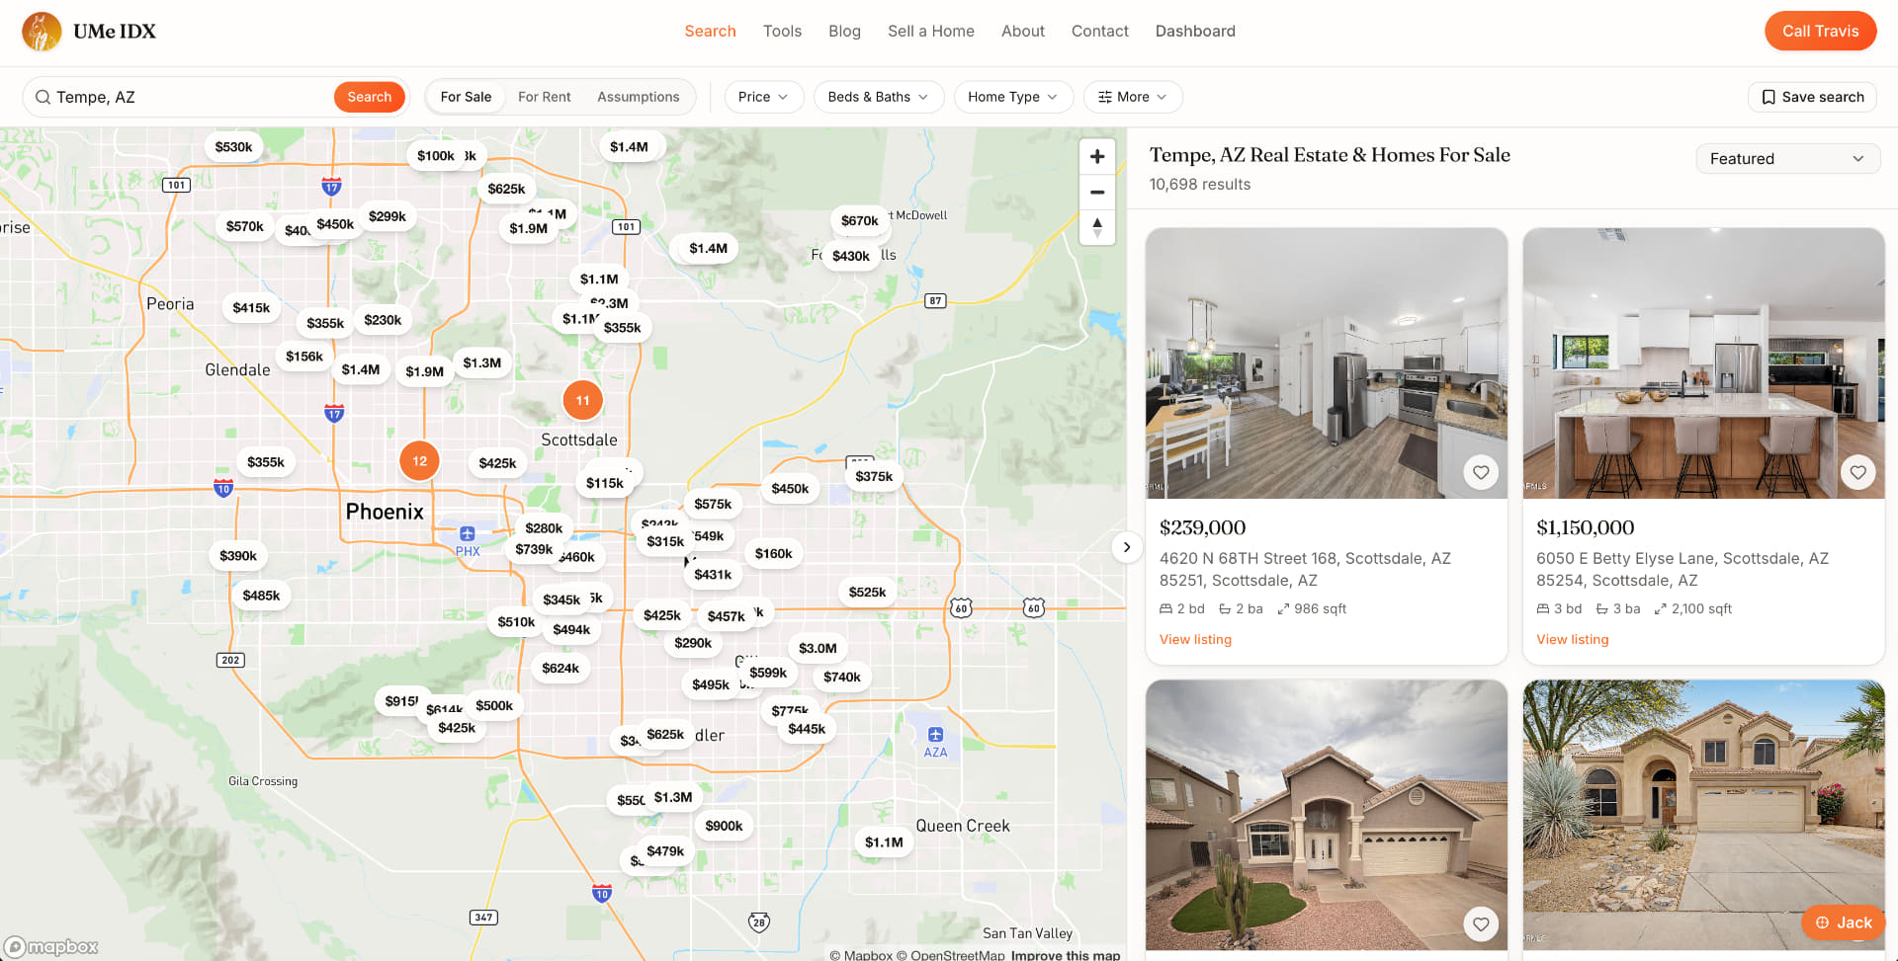1898x961 pixels.
Task: Open the orange cluster marker 12
Action: (419, 460)
